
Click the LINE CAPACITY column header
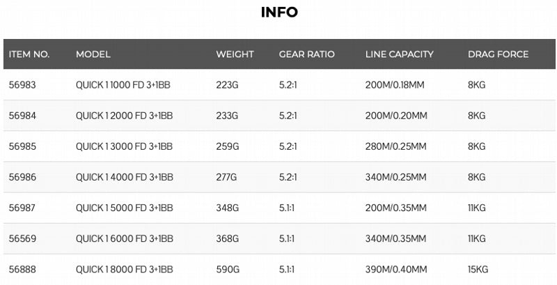(x=400, y=54)
